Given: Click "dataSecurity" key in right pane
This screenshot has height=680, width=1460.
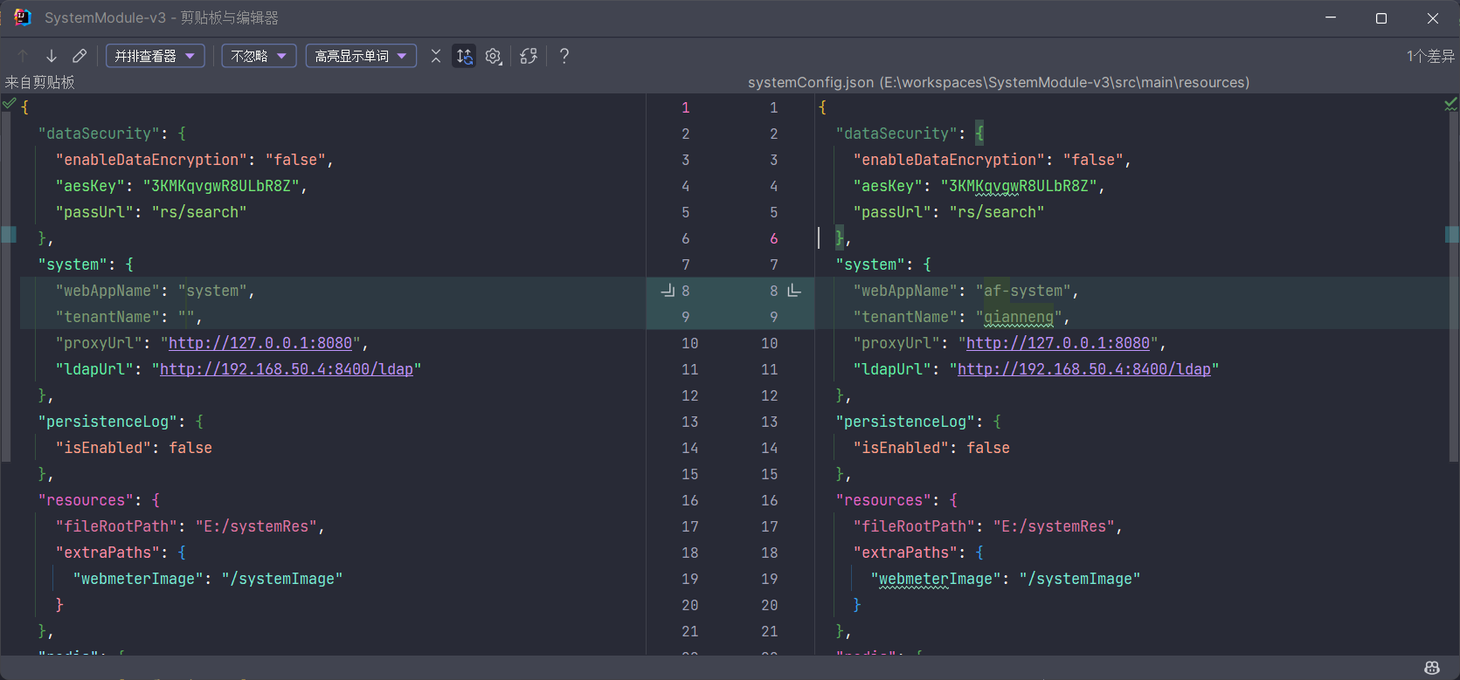Looking at the screenshot, I should 896,134.
